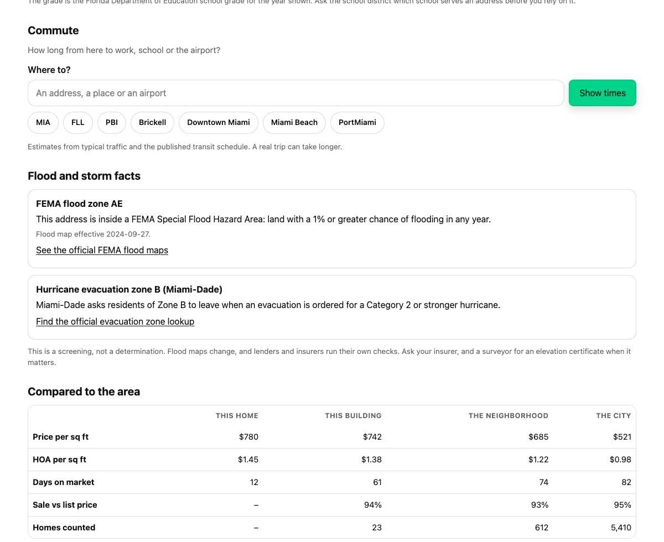Open the official FEMA flood maps link
The width and height of the screenshot is (664, 542).
[102, 250]
